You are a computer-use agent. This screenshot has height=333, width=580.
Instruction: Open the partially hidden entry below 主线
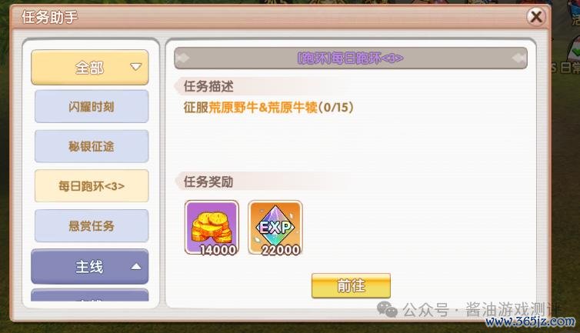pyautogui.click(x=90, y=295)
